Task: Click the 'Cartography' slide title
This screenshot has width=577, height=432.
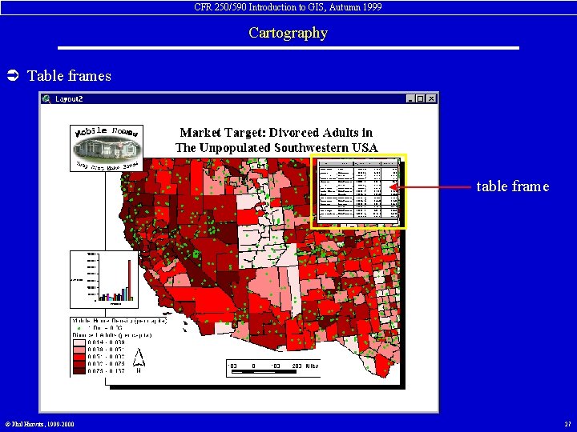Action: point(288,33)
